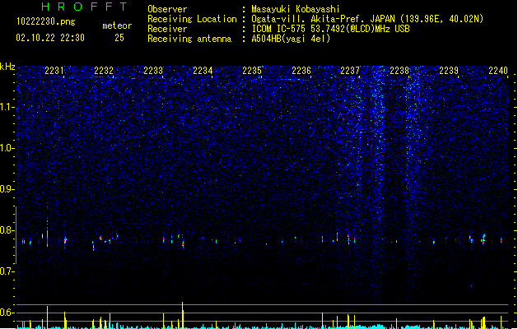The height and width of the screenshot is (329, 518).
Task: Click the kHz axis unit label
Action: click(x=7, y=67)
